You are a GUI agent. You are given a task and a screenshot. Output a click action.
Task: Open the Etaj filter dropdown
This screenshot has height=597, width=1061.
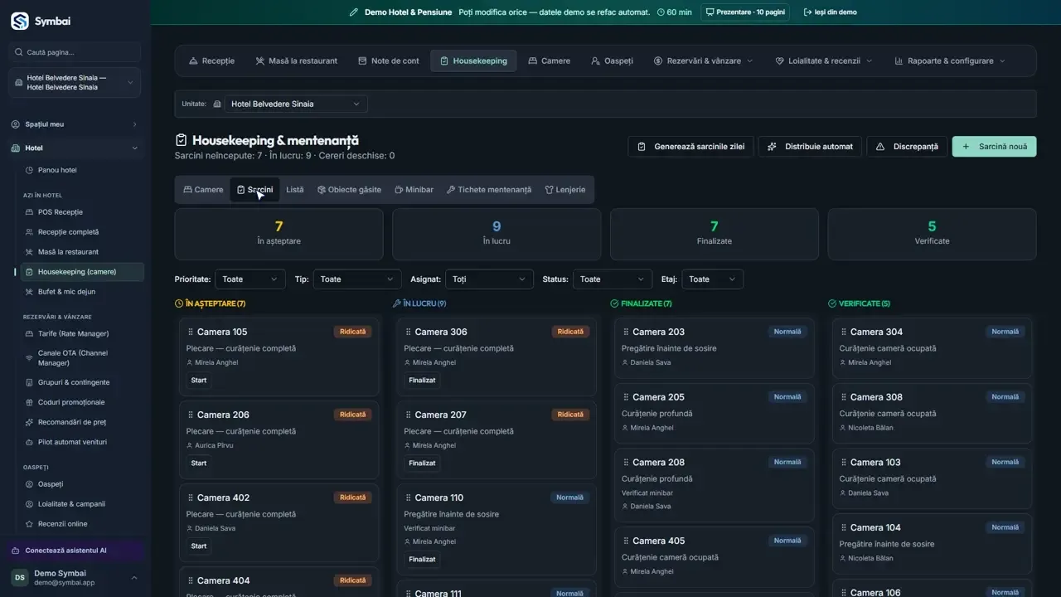pos(712,279)
